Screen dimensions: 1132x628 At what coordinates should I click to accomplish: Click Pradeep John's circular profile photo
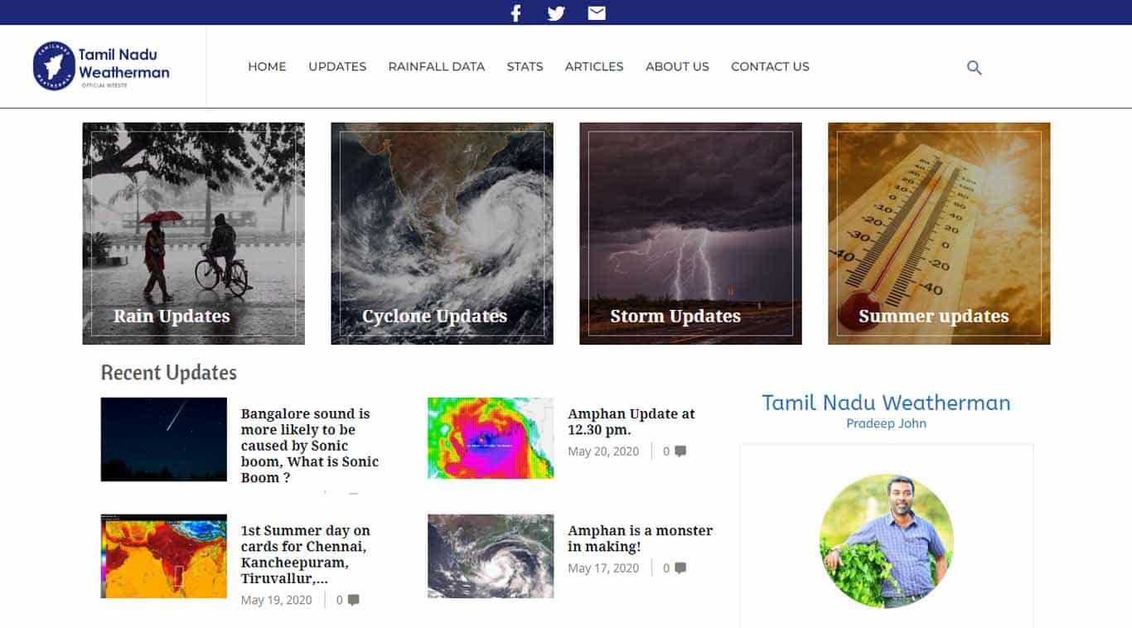pyautogui.click(x=887, y=541)
